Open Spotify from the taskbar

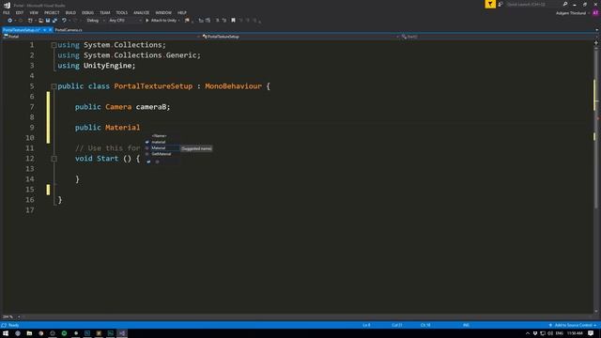[x=64, y=333]
